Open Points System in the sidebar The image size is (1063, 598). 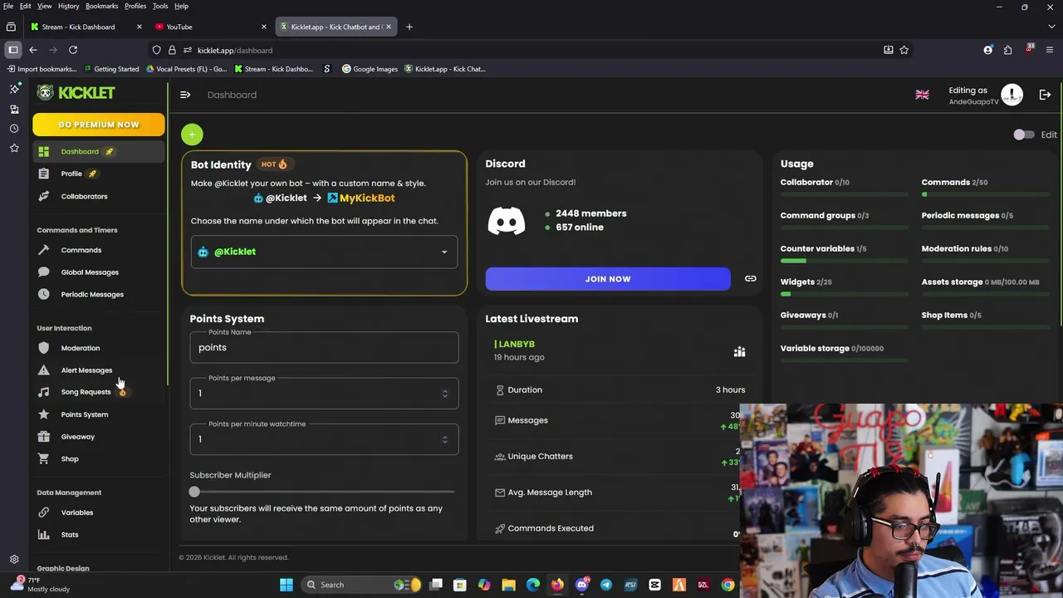point(85,414)
